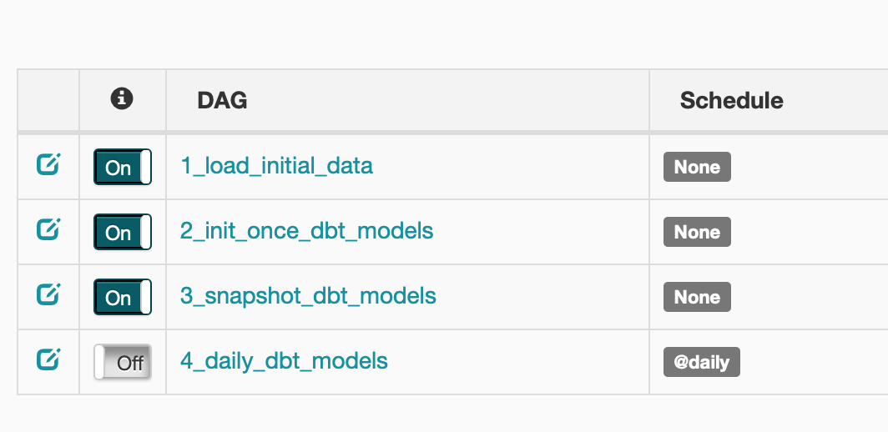Click edit icon beside 2_init_once_dbt_models
The width and height of the screenshot is (888, 432).
pyautogui.click(x=48, y=229)
